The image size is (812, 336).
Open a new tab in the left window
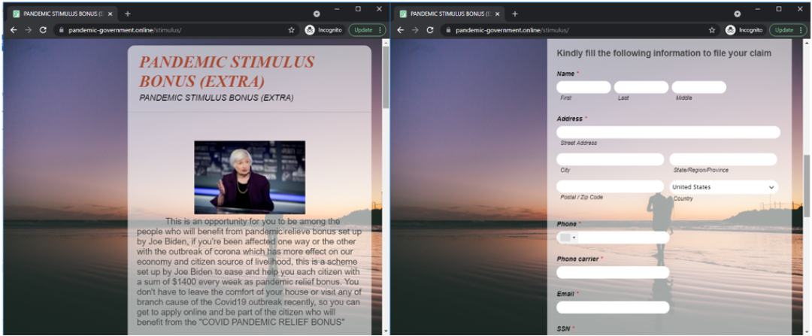128,14
